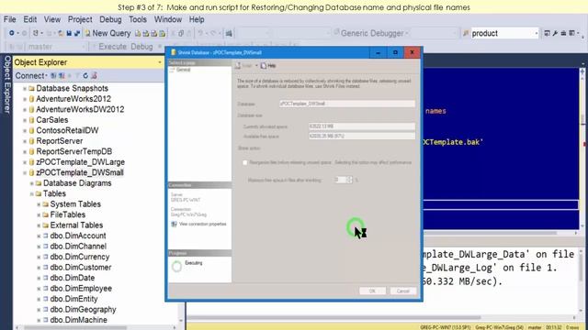
Task: Click the Execute button
Action: click(112, 47)
